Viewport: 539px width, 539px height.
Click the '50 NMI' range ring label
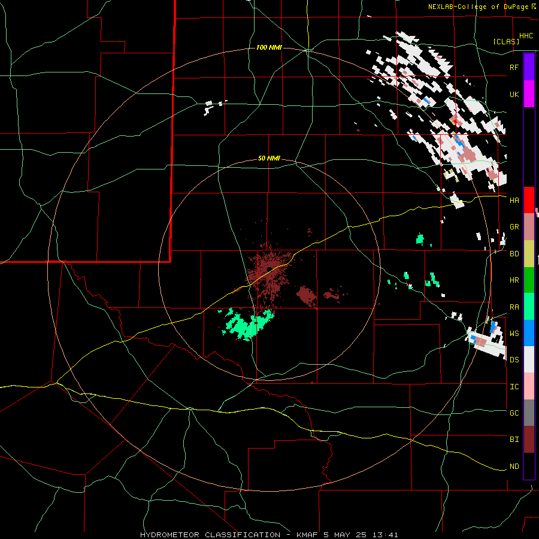(269, 159)
